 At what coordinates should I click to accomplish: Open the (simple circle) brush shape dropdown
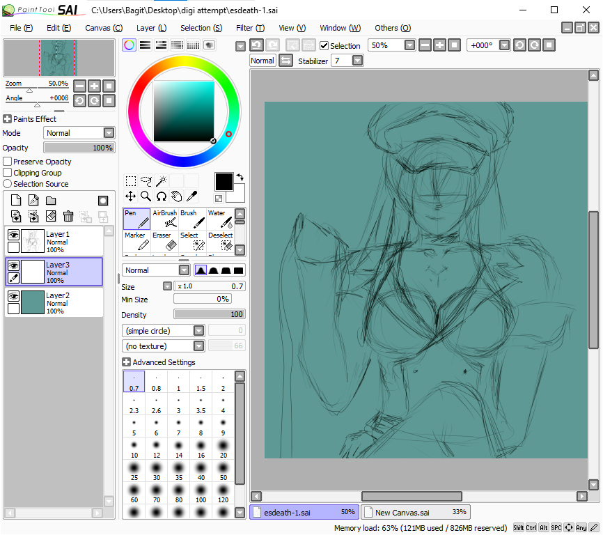[x=199, y=331]
